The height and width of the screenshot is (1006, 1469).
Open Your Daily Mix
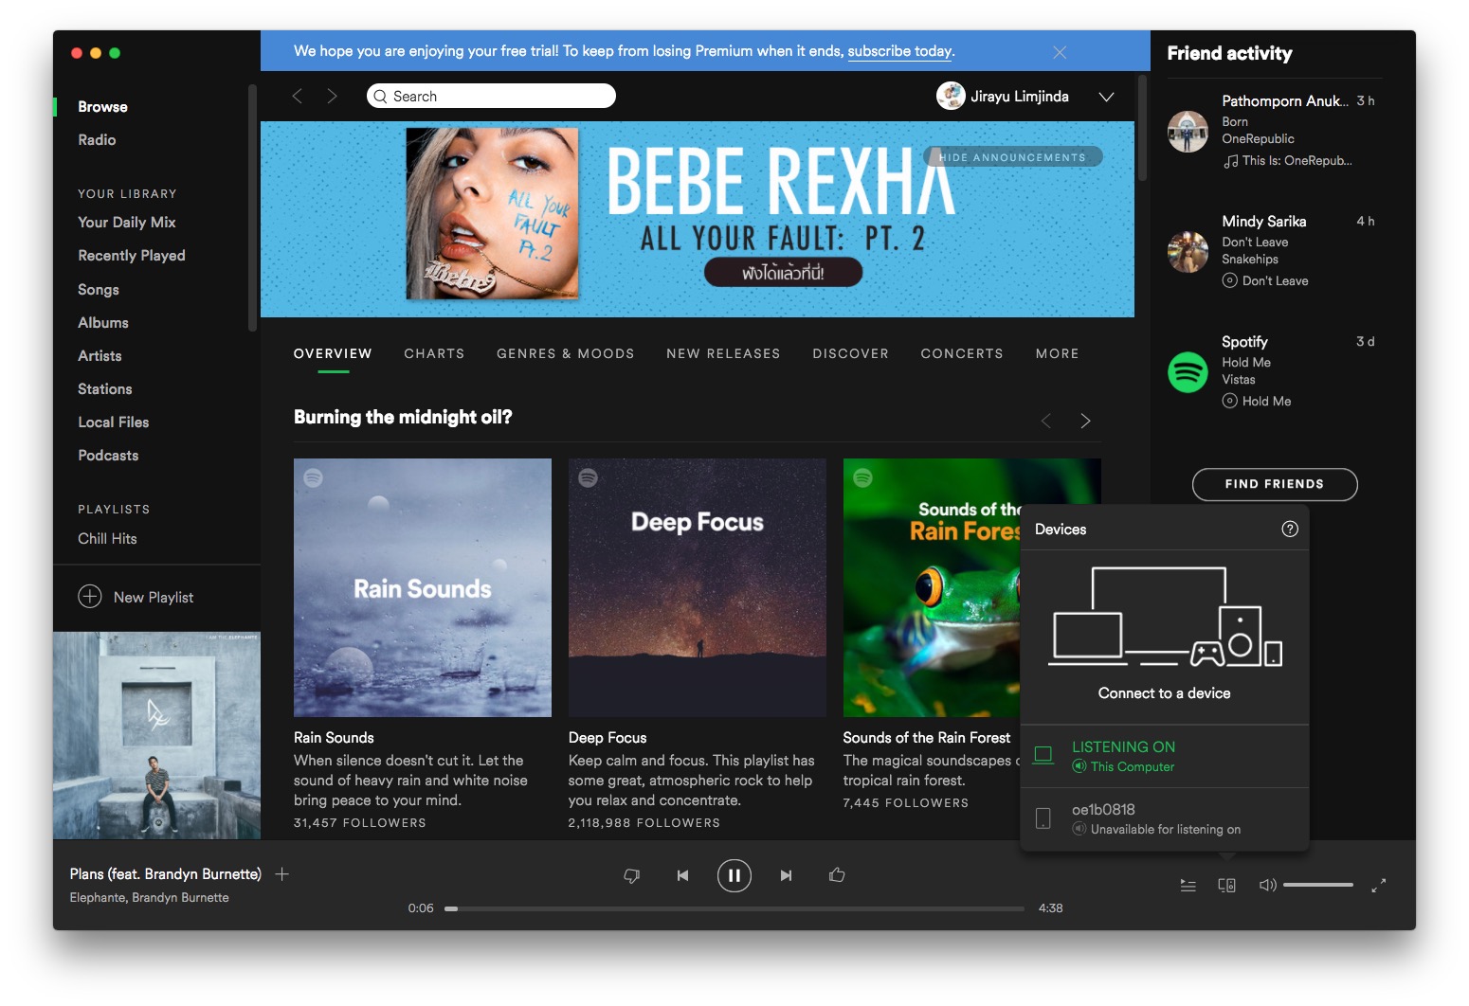pos(127,223)
